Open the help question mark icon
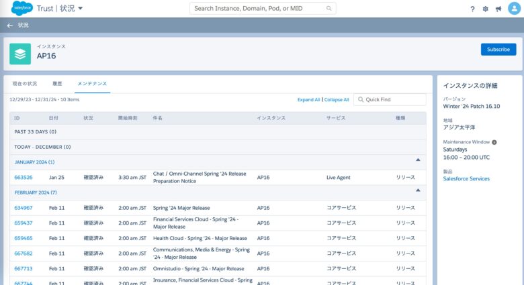The height and width of the screenshot is (285, 524). [x=472, y=9]
